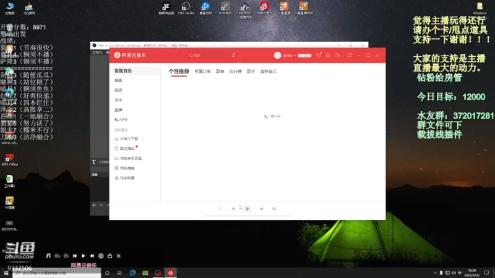
Task: Open 关注 in the sidebar
Action: [118, 100]
